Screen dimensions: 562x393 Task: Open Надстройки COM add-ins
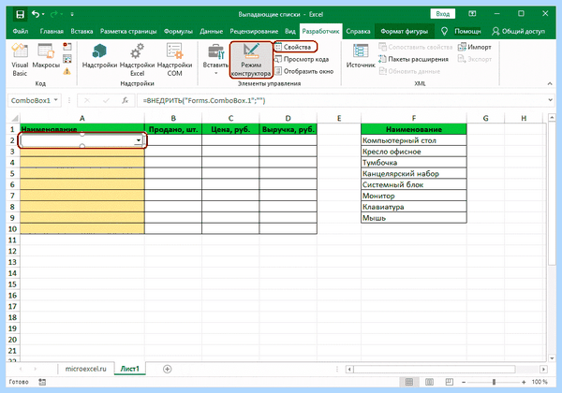pos(174,59)
